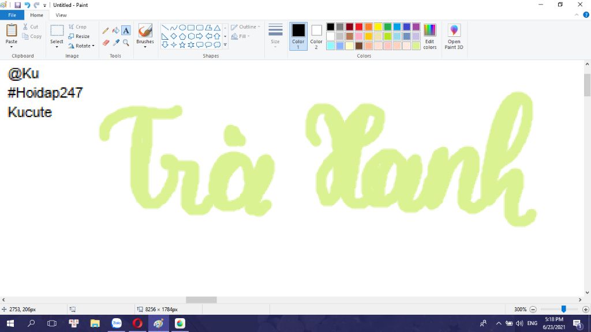Click the vertical scrollbar down arrow
591x332 pixels.
587,292
